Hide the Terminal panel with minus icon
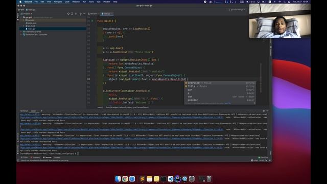The width and height of the screenshot is (327, 184). click(x=267, y=111)
